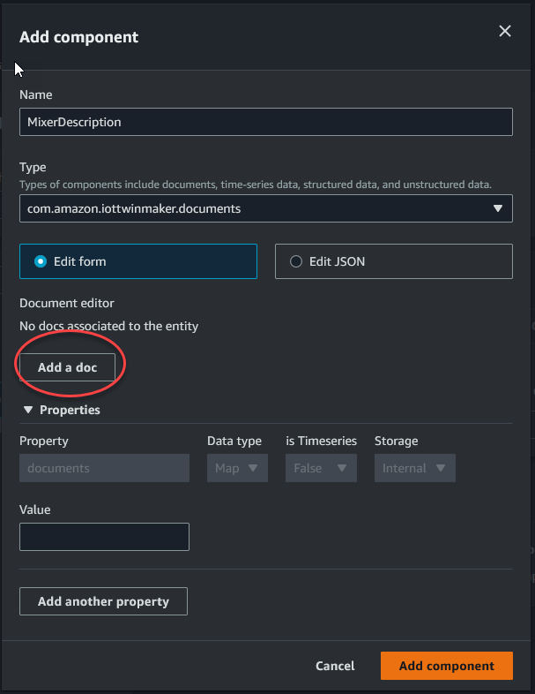This screenshot has height=694, width=535.
Task: Close the Add component dialog
Action: click(x=505, y=32)
